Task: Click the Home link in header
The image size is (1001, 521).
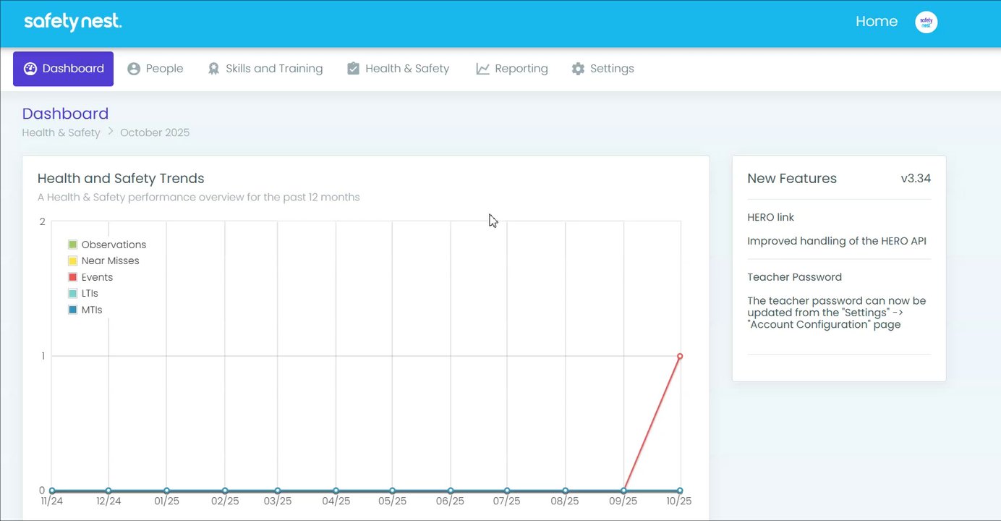Action: click(x=877, y=22)
